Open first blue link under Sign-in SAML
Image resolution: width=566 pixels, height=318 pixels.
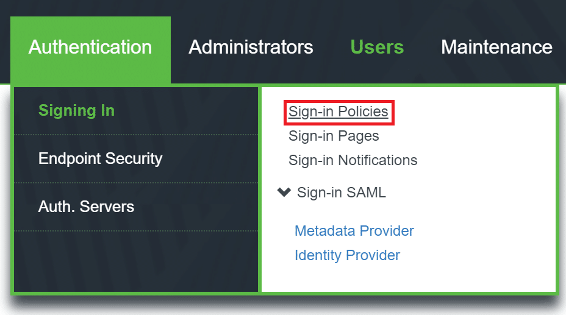tap(354, 231)
